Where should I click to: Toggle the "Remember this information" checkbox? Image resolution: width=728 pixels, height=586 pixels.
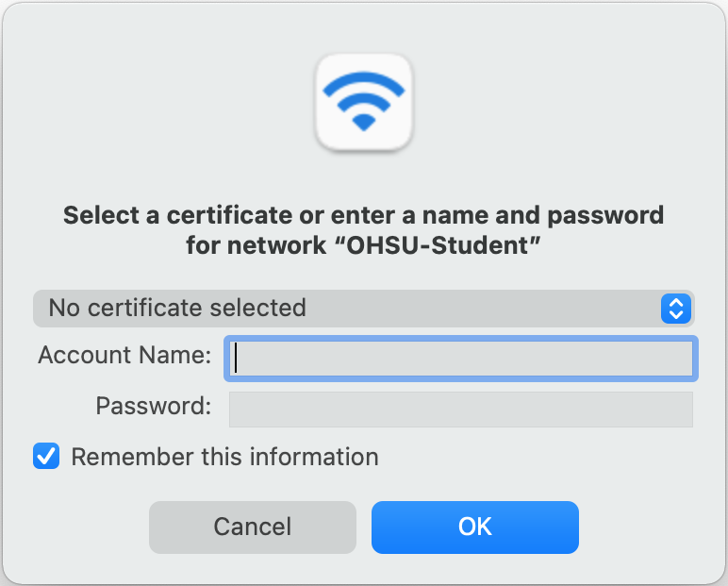tap(46, 457)
